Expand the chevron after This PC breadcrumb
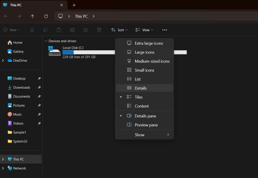This screenshot has height=178, width=258. click(93, 16)
